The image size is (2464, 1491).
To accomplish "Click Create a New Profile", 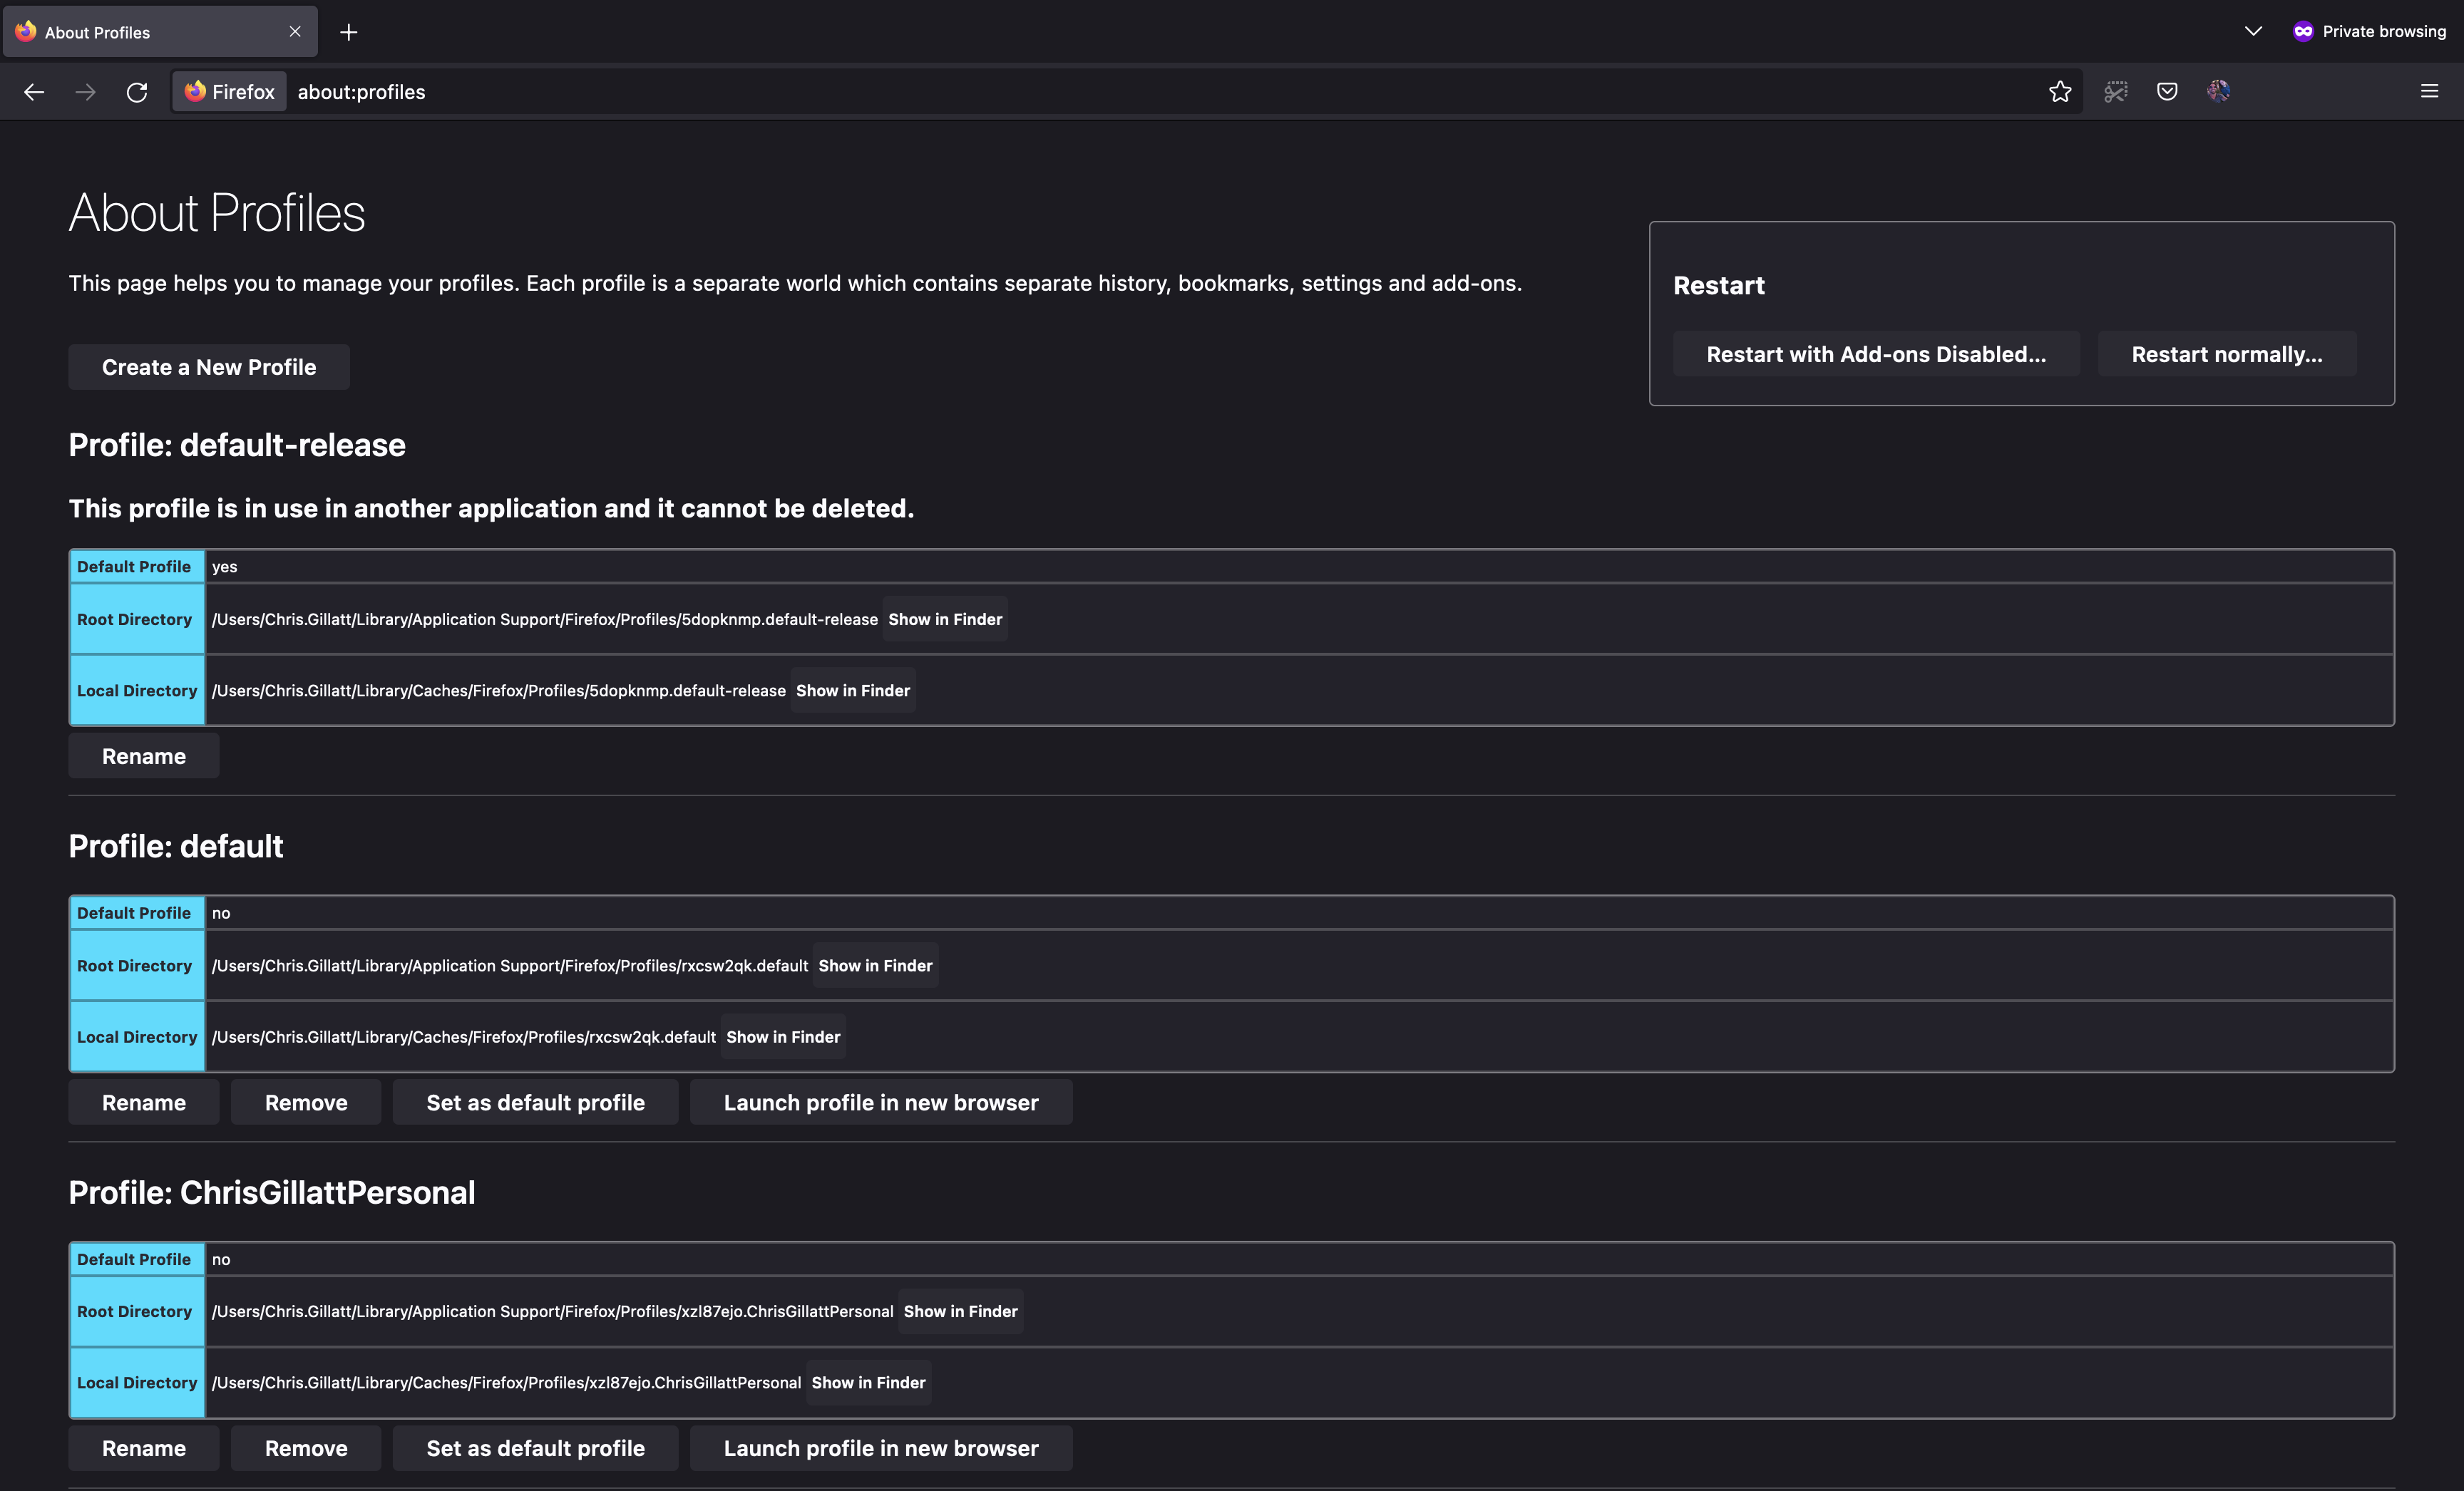I will [x=208, y=367].
